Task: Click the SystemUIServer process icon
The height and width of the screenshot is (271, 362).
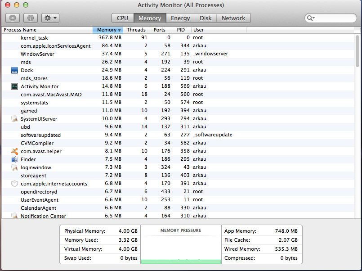Action: (14, 119)
